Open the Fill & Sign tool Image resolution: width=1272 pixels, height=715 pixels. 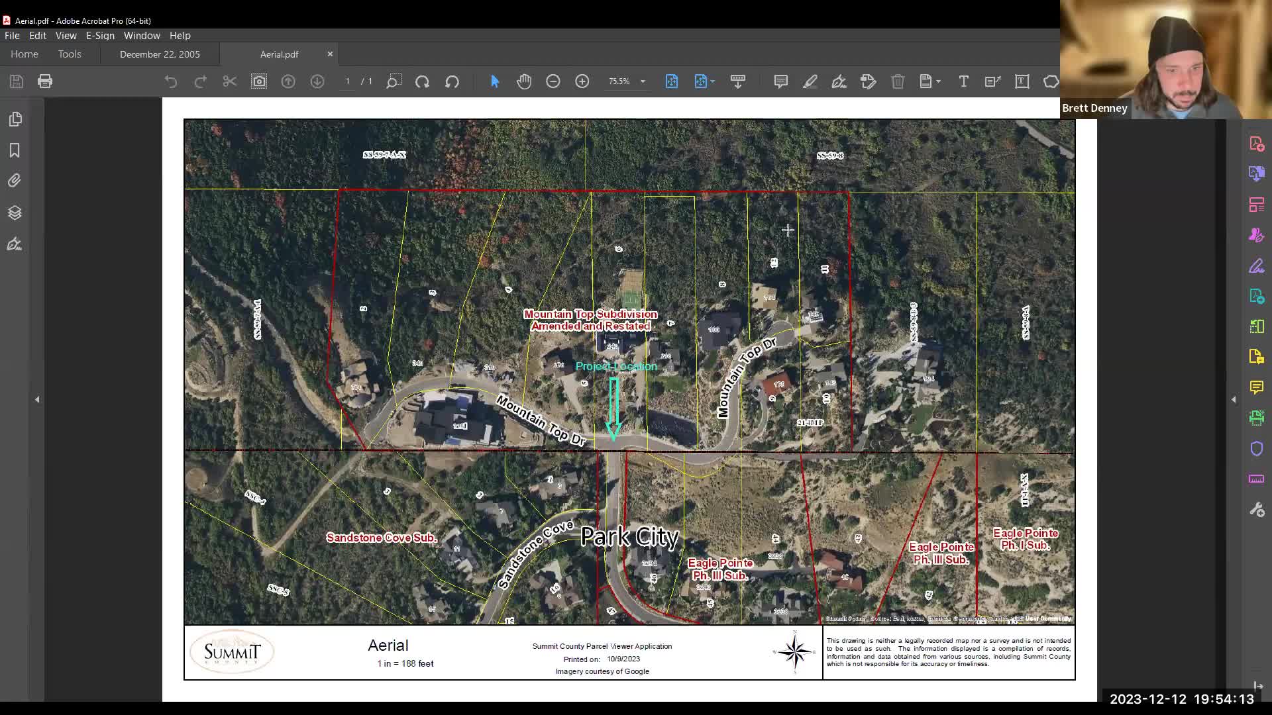(x=839, y=81)
